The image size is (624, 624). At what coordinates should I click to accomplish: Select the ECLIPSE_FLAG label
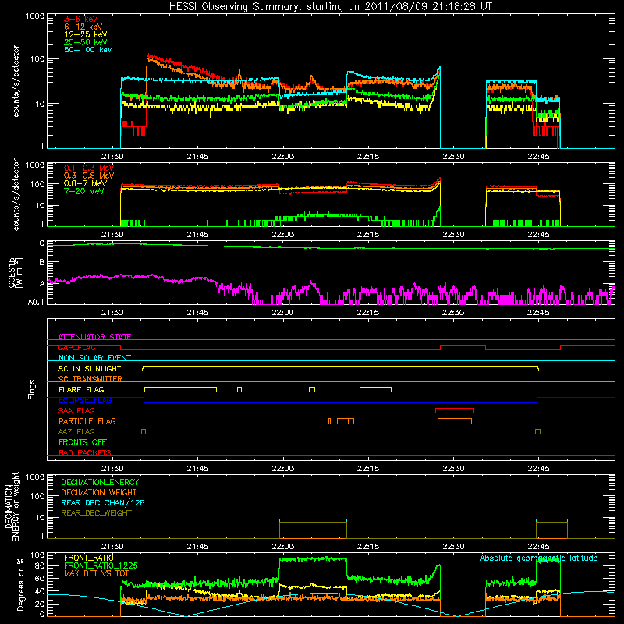[85, 400]
